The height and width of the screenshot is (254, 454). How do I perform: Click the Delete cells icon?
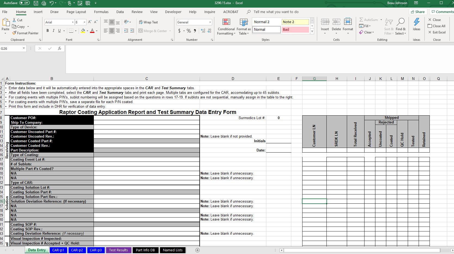(x=336, y=22)
